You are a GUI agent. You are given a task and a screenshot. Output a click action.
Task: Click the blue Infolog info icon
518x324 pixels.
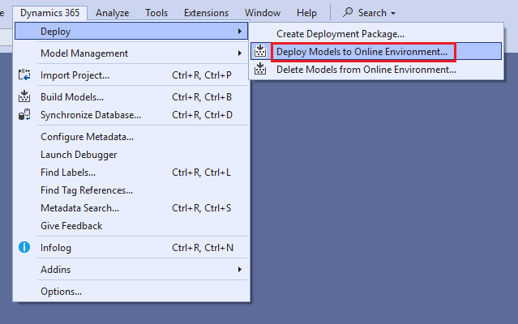coord(24,247)
